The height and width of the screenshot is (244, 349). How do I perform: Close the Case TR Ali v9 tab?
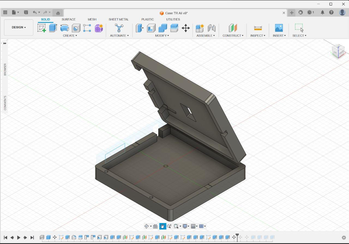[x=284, y=13]
